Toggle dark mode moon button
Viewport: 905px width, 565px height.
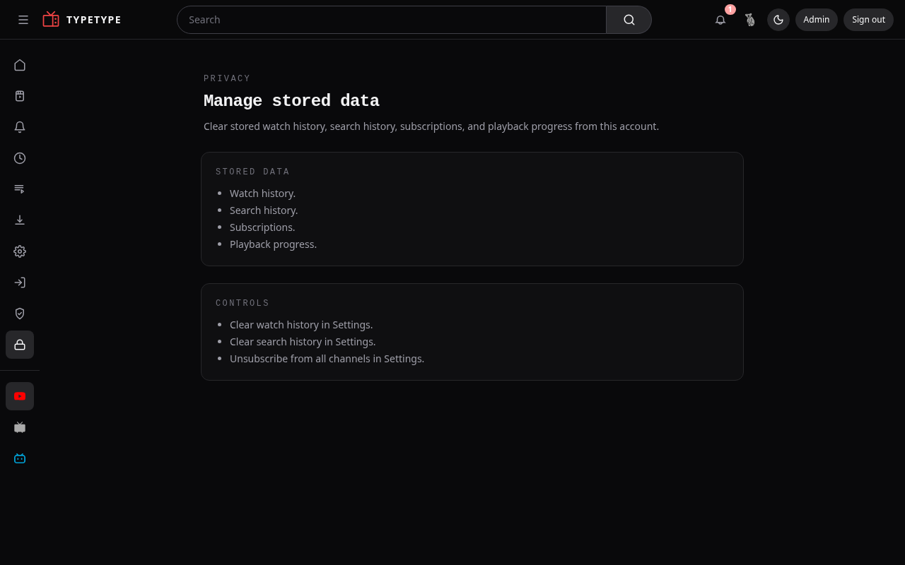(x=778, y=20)
